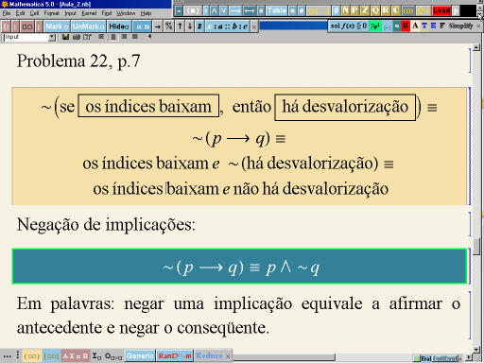The image size is (484, 363).
Task: Insert the natural numbers ℕ symbol
Action: (345, 10)
